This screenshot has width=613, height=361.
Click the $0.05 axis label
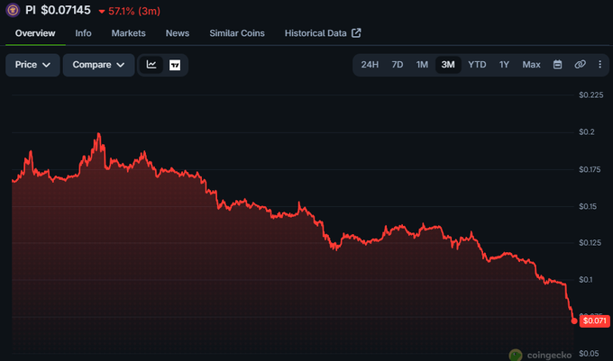click(589, 354)
